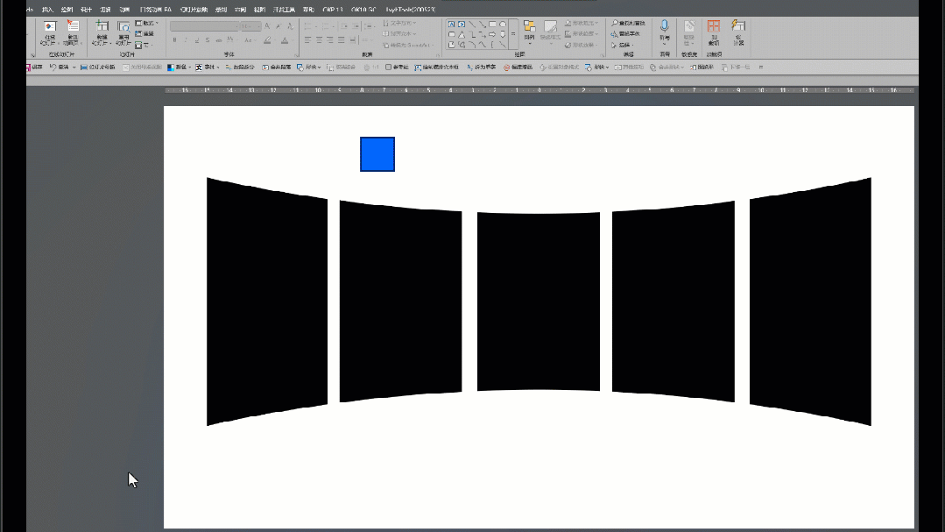This screenshot has height=532, width=945.
Task: Click the Replace icon in editing group
Action: point(615,34)
